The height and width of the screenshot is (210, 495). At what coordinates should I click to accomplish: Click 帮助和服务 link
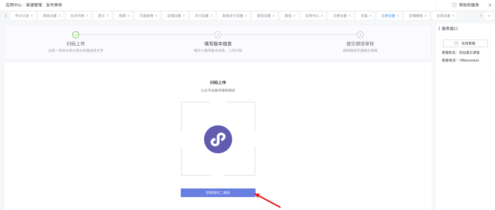click(469, 5)
